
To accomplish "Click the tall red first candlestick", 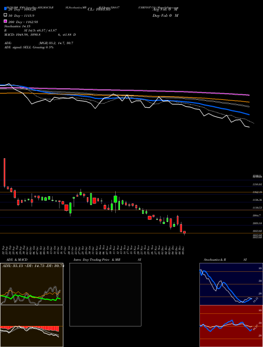I will point(4,172).
